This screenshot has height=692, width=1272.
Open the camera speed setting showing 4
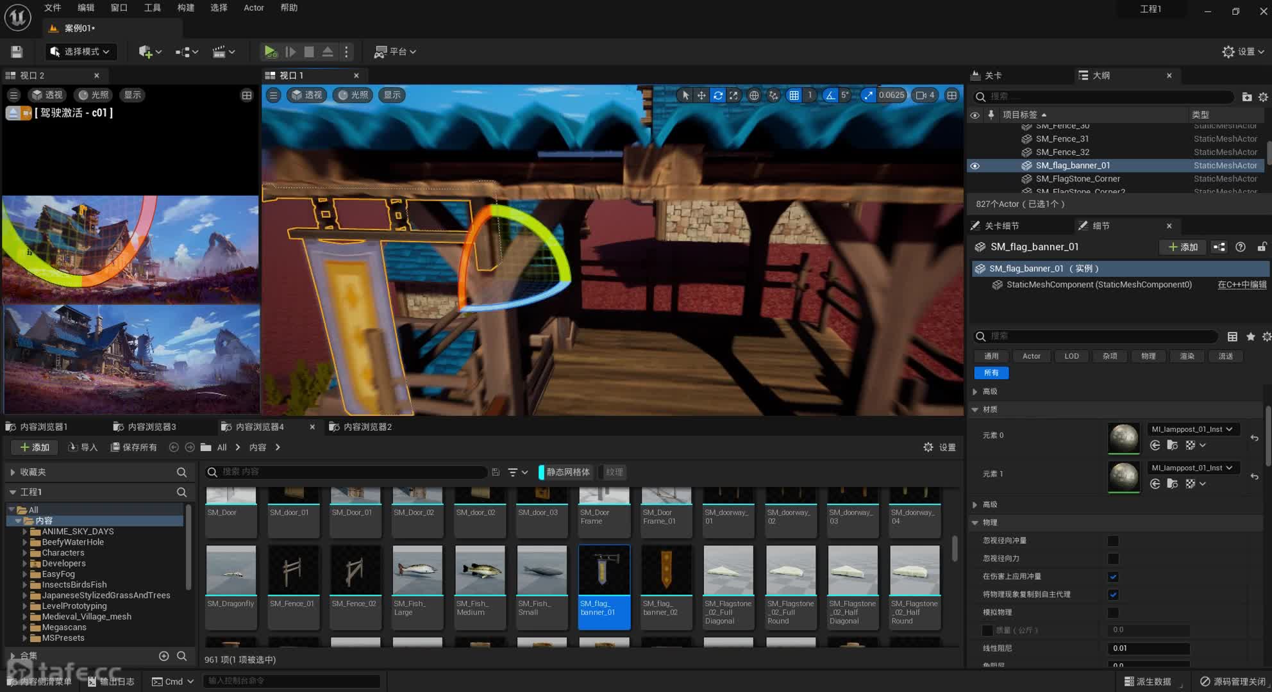[925, 95]
